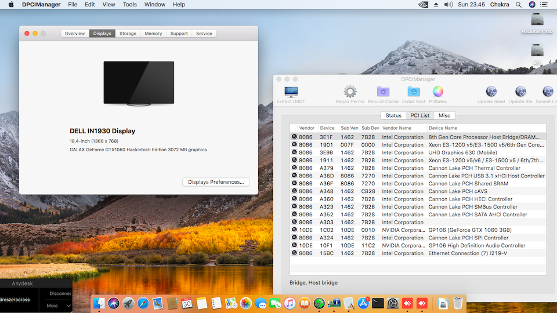Select the GP106 High Definition Audio Controller row
Viewport: 557px width, 313px height.
[418, 245]
